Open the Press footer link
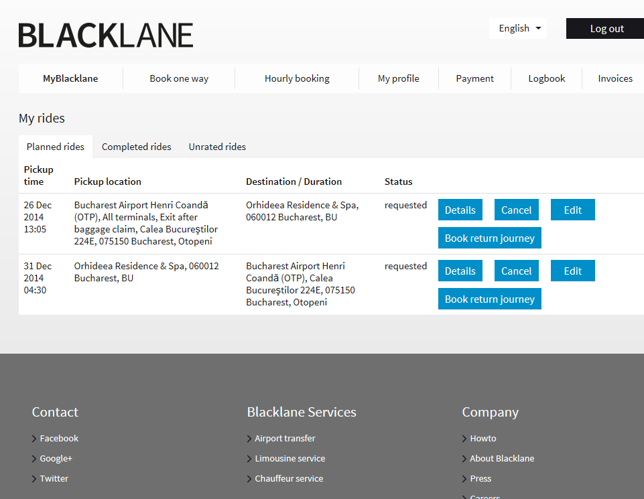644x499 pixels. coord(480,478)
